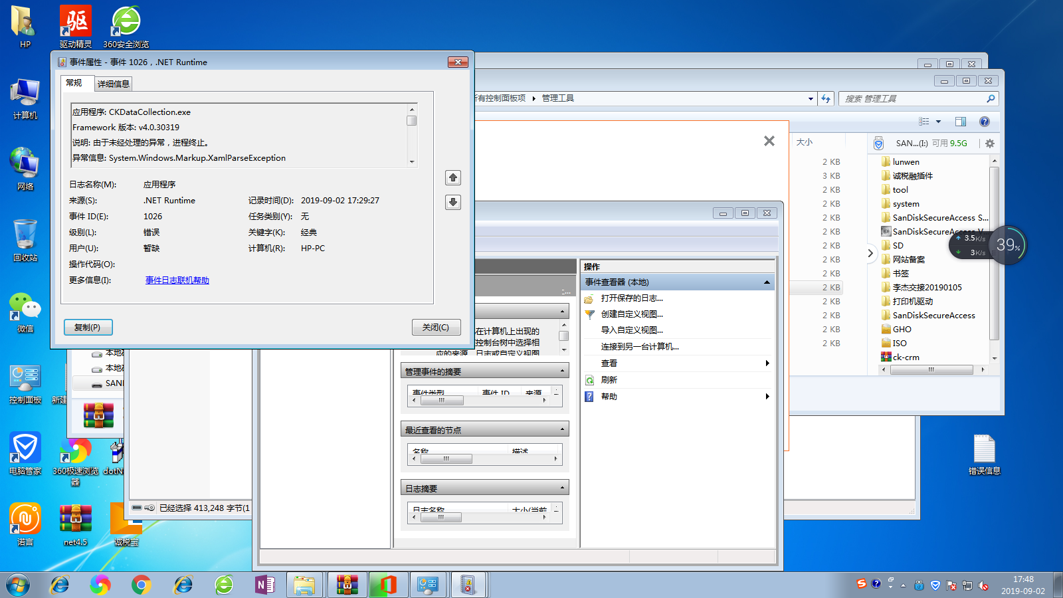Image resolution: width=1063 pixels, height=598 pixels.
Task: Open OneNote from the taskbar
Action: pyautogui.click(x=264, y=585)
